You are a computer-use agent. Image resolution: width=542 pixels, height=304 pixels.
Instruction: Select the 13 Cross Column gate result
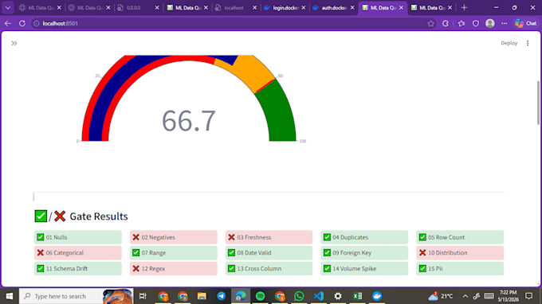(269, 268)
